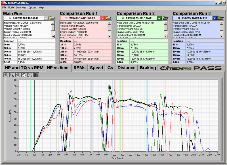Select Main Run 400 m value 16,248s
Image resolution: width=227 pixels, height=165 pixels.
[x=36, y=59]
